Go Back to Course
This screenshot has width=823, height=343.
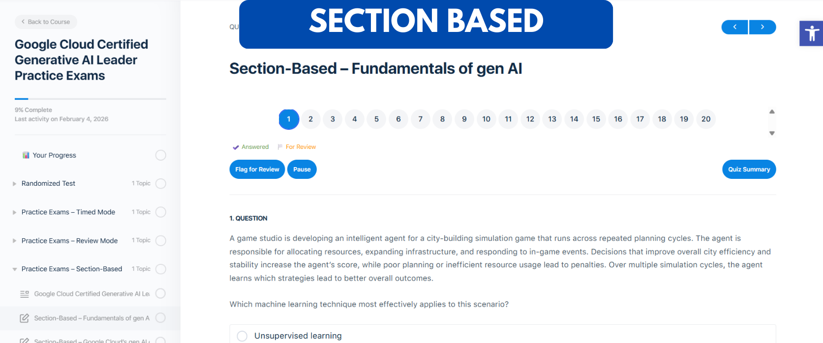[46, 22]
